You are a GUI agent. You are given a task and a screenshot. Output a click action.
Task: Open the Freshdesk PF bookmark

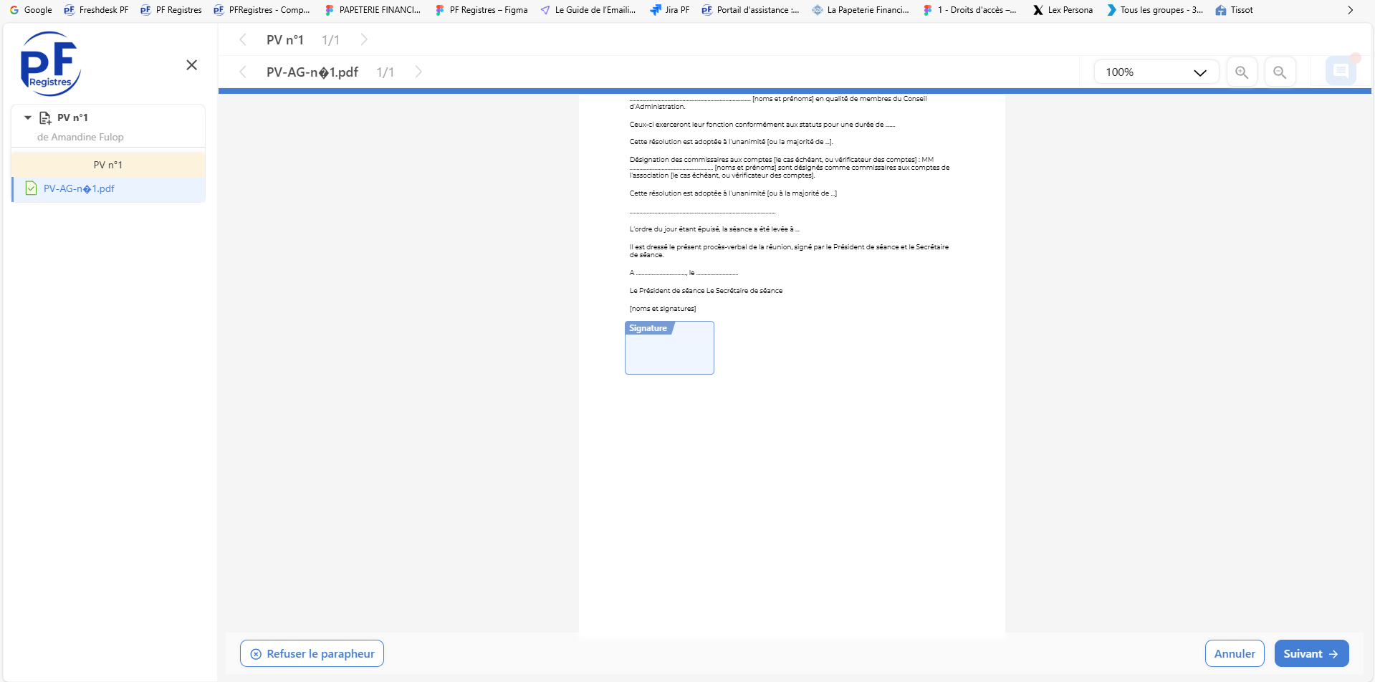tap(97, 10)
